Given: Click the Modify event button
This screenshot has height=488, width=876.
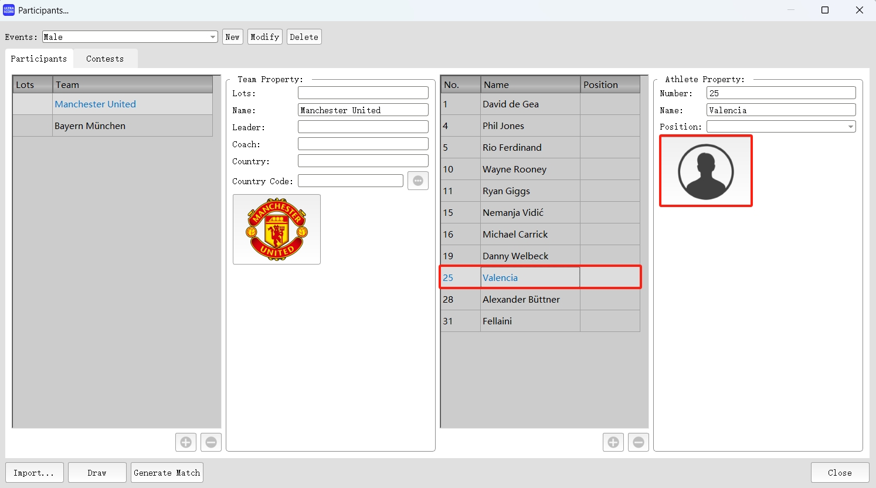Looking at the screenshot, I should tap(264, 36).
